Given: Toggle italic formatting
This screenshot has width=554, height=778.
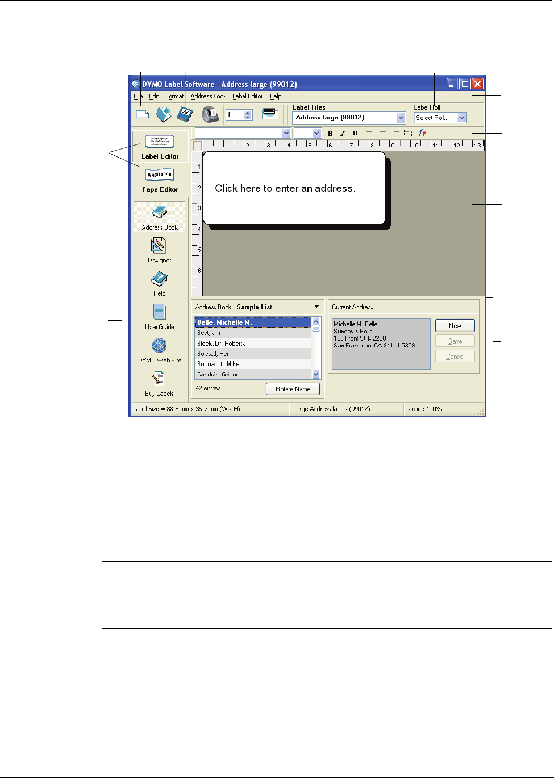Looking at the screenshot, I should (x=342, y=134).
